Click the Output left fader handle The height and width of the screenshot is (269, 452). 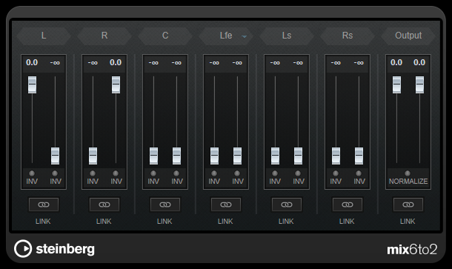(396, 84)
